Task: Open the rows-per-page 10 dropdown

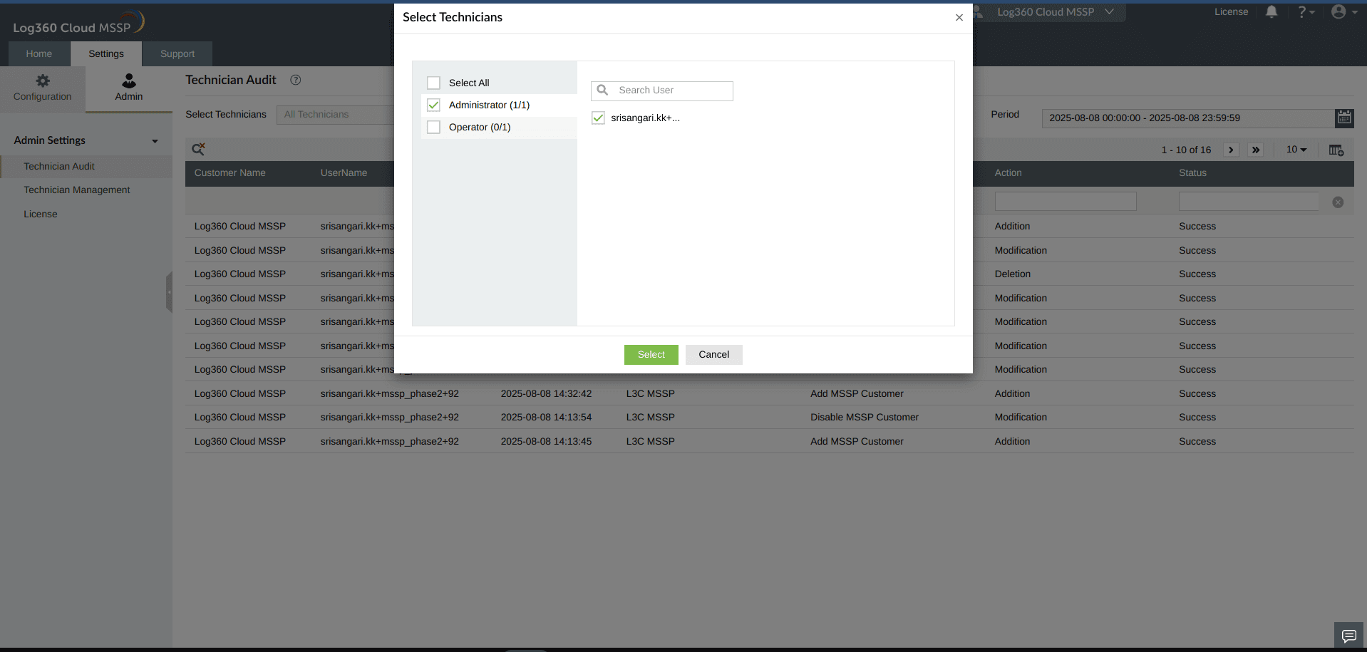Action: pos(1296,150)
